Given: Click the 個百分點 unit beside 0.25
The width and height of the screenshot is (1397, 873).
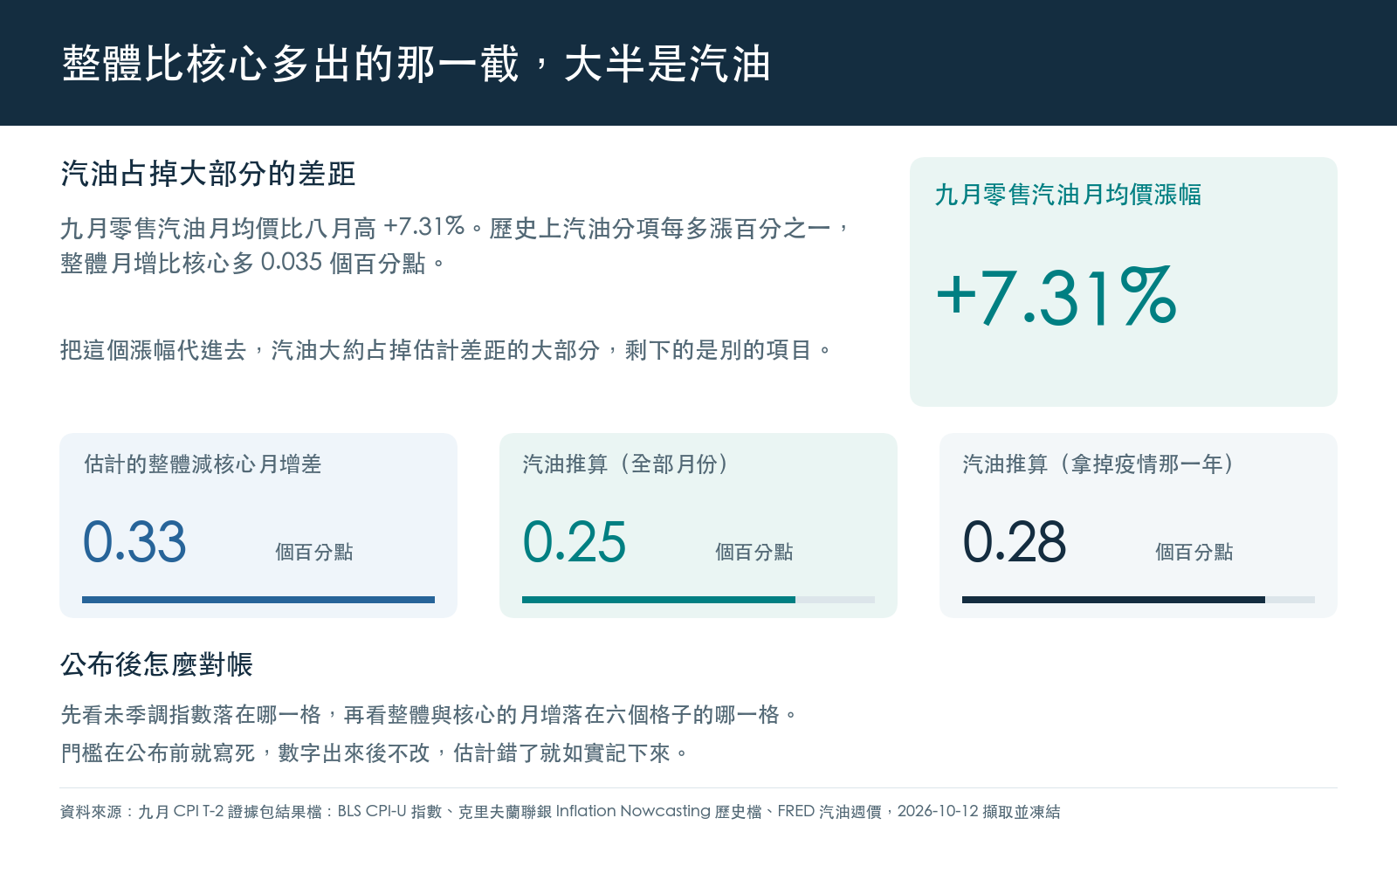Looking at the screenshot, I should (754, 552).
